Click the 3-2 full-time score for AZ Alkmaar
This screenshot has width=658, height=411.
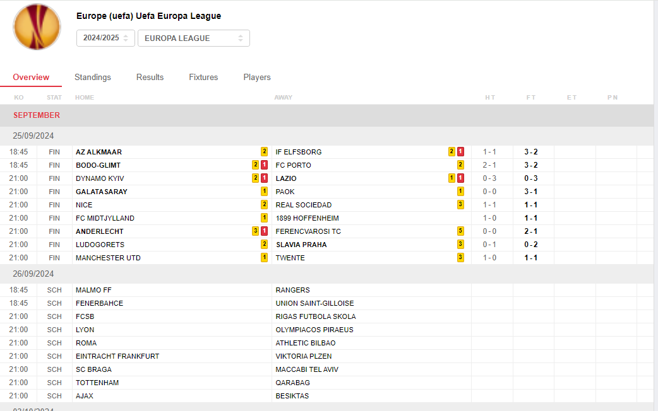(x=530, y=152)
